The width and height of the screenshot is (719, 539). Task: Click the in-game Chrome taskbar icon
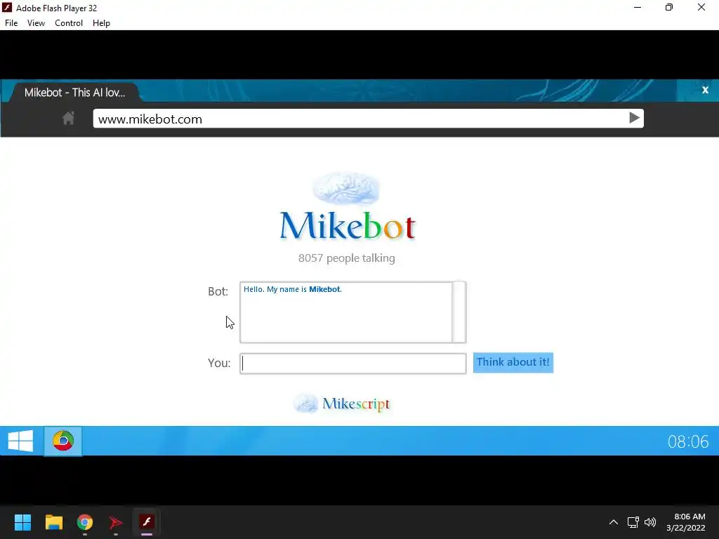click(x=63, y=441)
